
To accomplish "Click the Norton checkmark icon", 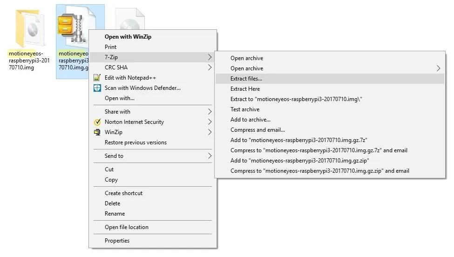I will [x=97, y=122].
